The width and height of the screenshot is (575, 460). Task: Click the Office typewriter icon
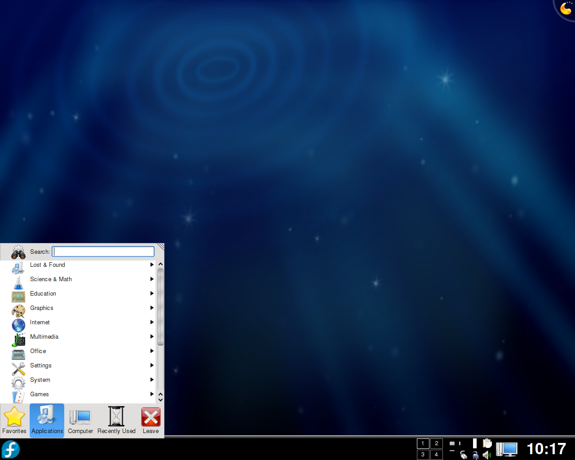coord(18,354)
